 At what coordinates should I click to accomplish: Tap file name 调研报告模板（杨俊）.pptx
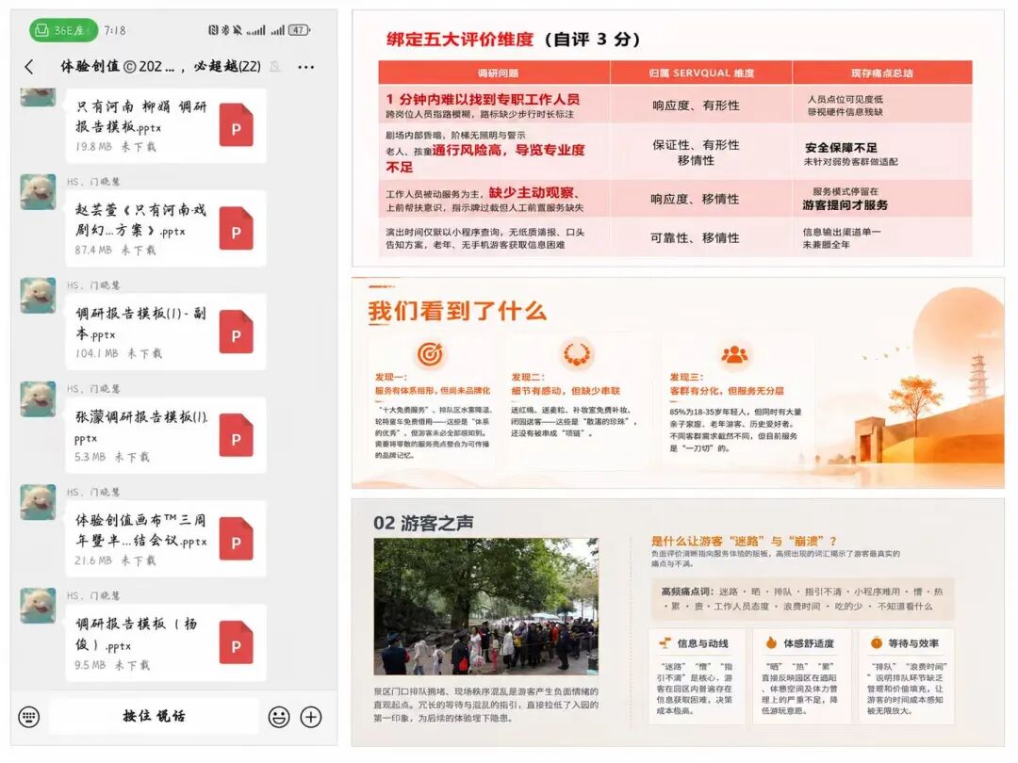click(137, 634)
